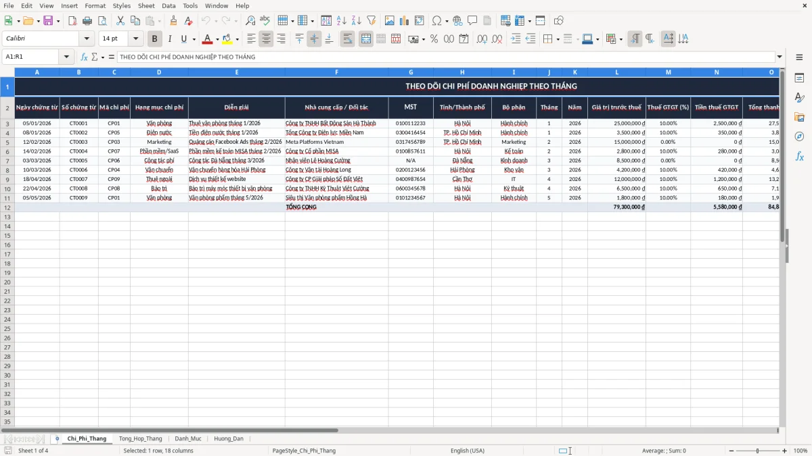Open sidebar Gallery icon
This screenshot has height=456, width=812.
[x=799, y=117]
